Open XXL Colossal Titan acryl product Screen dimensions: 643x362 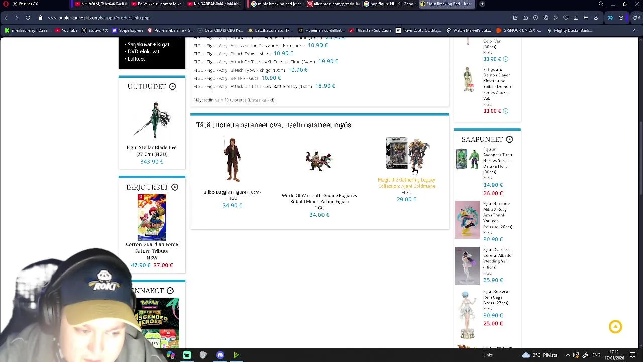(255, 61)
